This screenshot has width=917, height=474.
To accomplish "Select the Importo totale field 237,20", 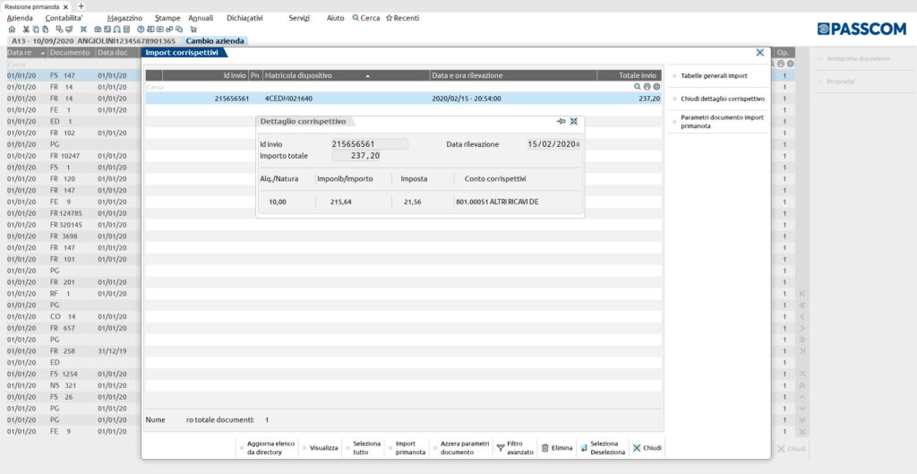I will point(356,156).
